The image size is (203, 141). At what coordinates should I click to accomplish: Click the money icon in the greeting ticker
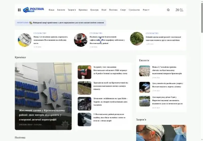[31, 23]
